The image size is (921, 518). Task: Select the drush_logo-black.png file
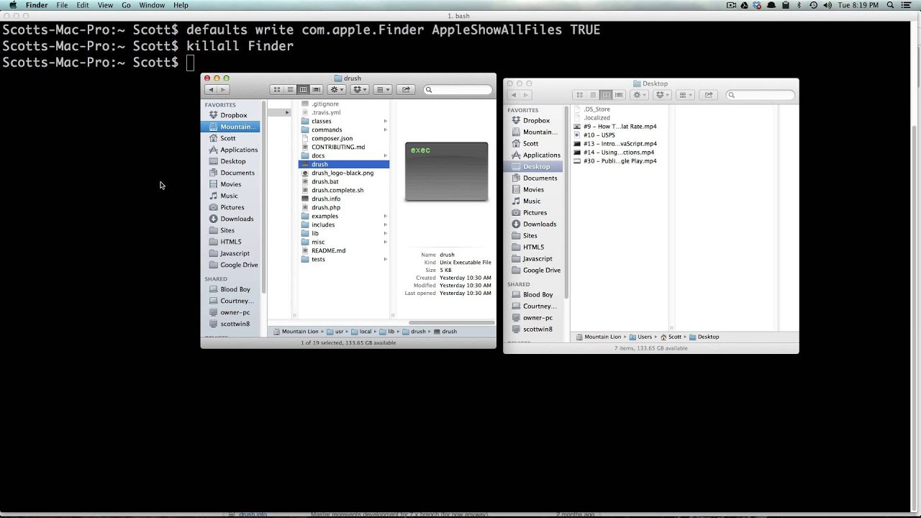[x=344, y=173]
